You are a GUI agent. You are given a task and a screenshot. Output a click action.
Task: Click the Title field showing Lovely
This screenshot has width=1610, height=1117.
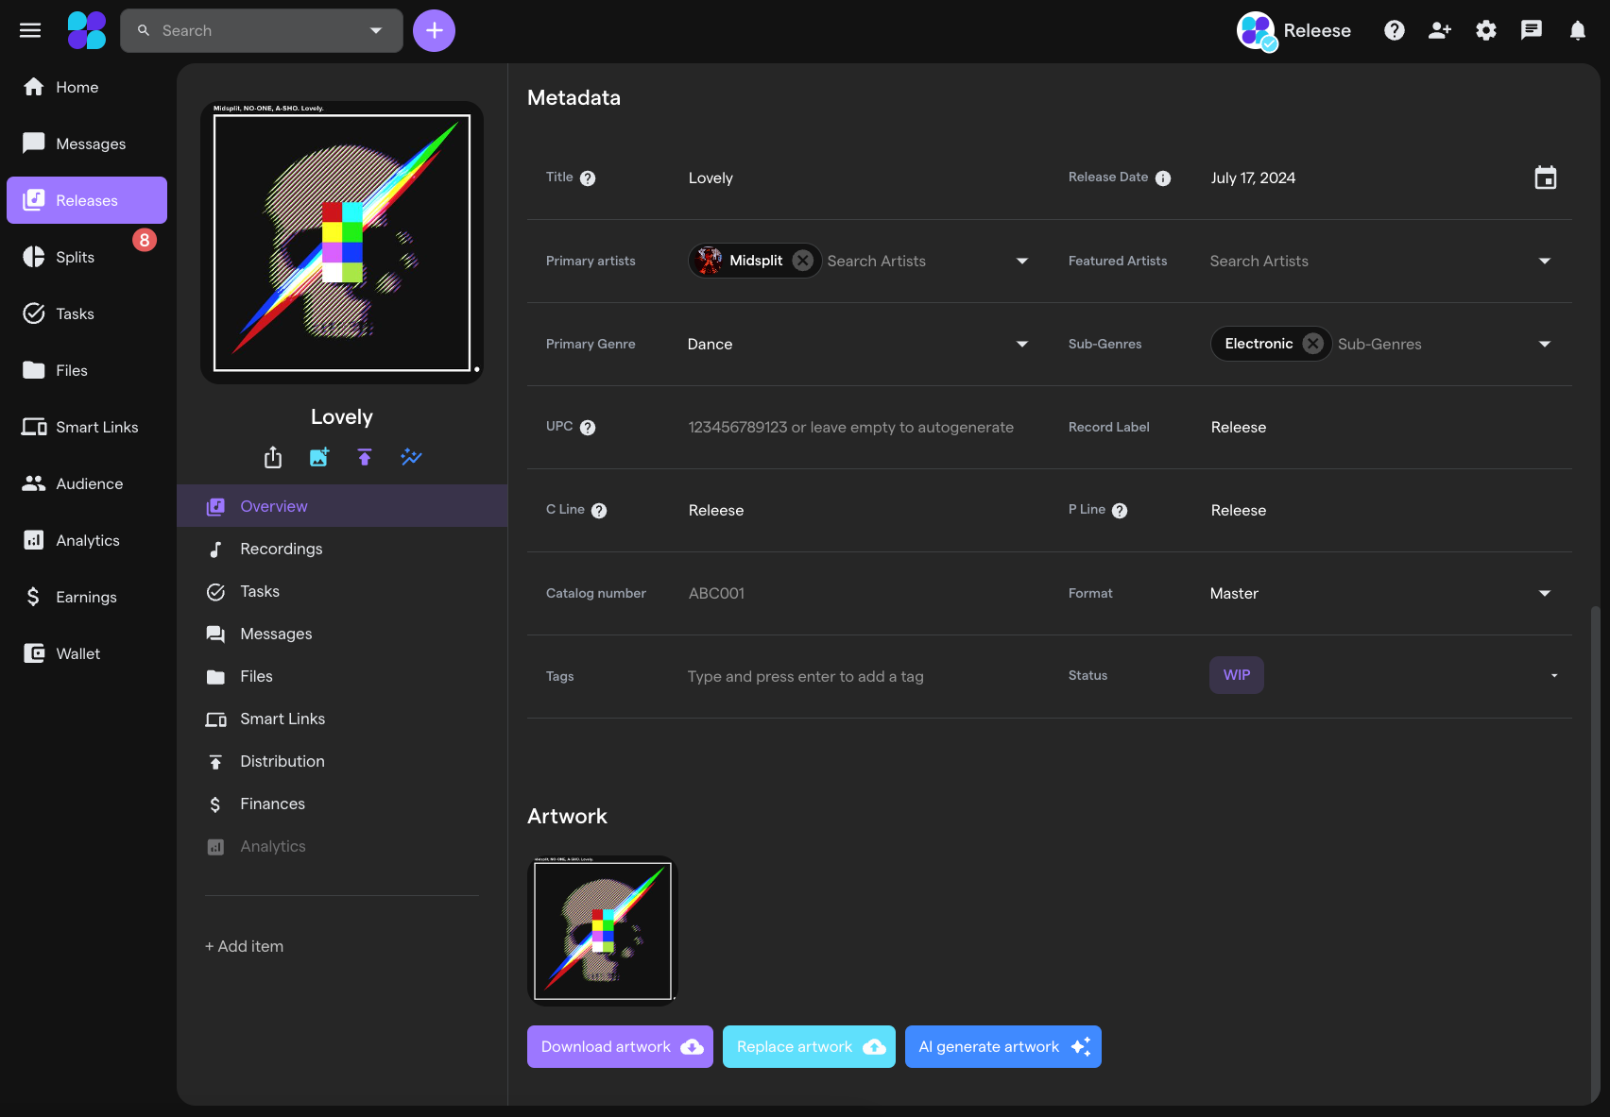pyautogui.click(x=858, y=178)
